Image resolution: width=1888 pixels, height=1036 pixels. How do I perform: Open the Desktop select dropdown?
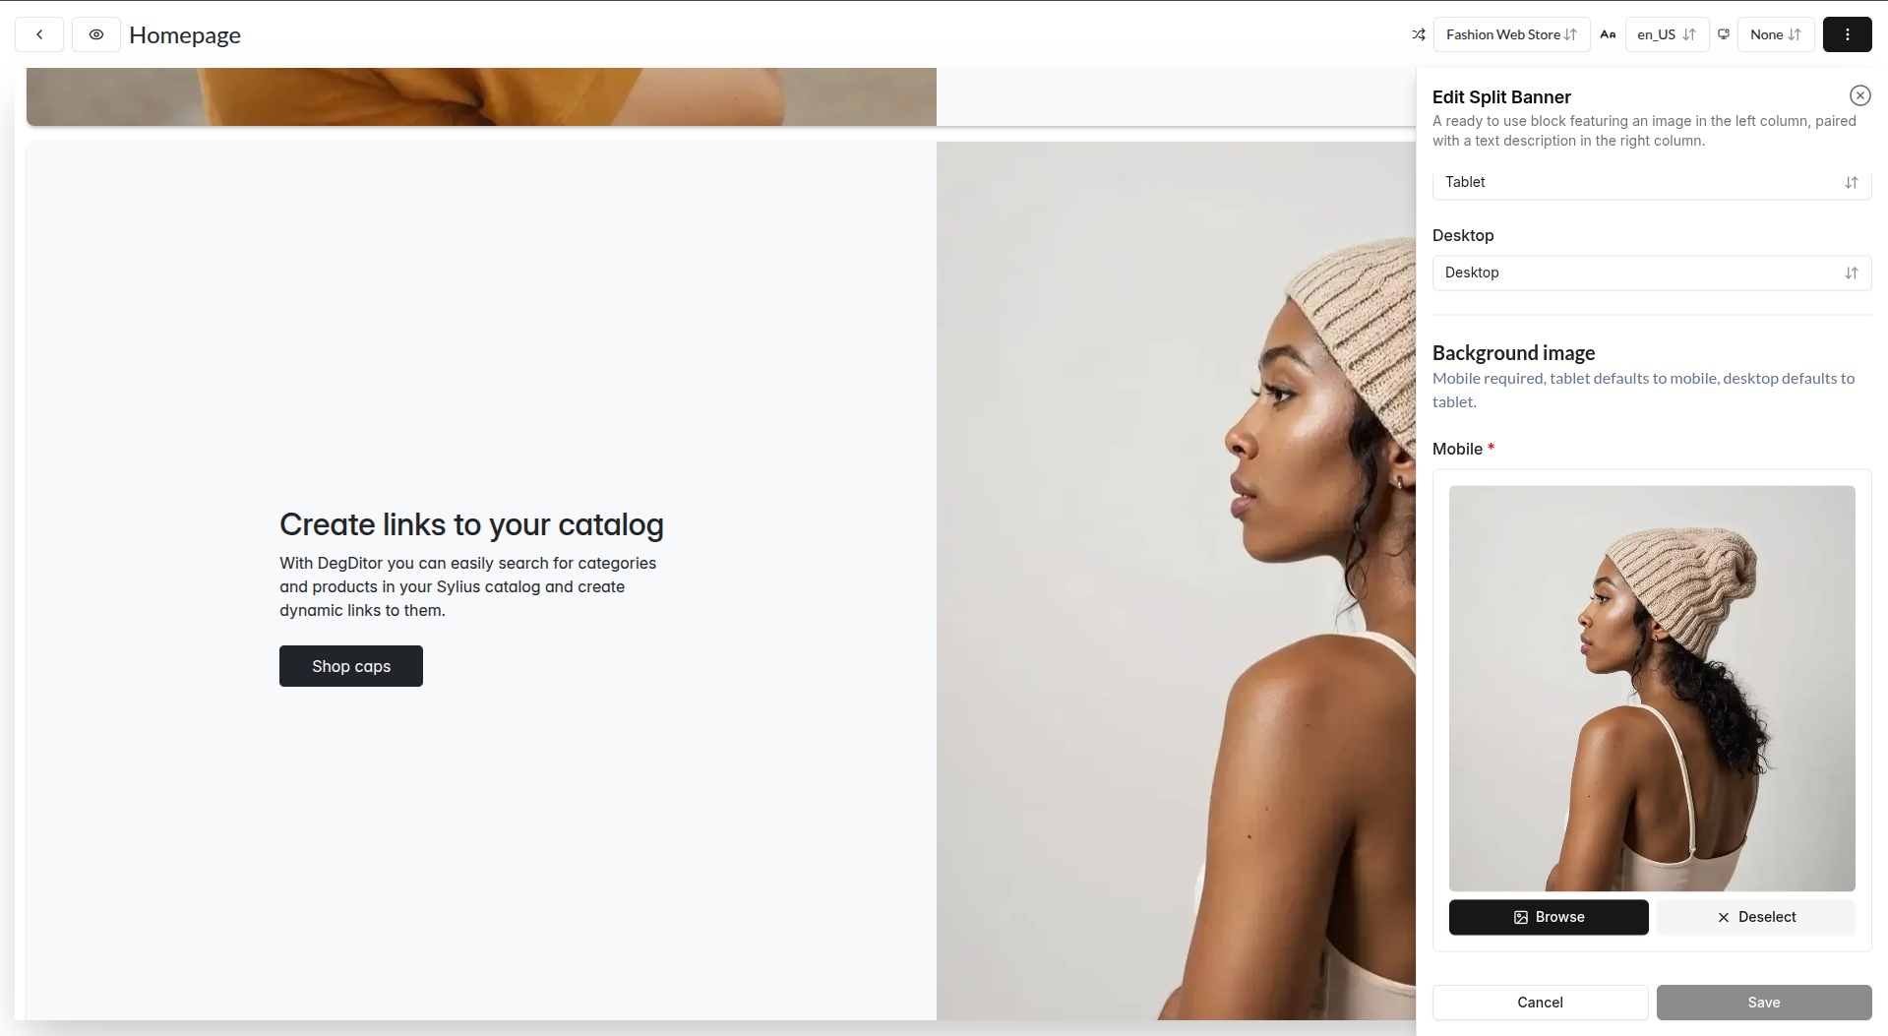coord(1652,273)
